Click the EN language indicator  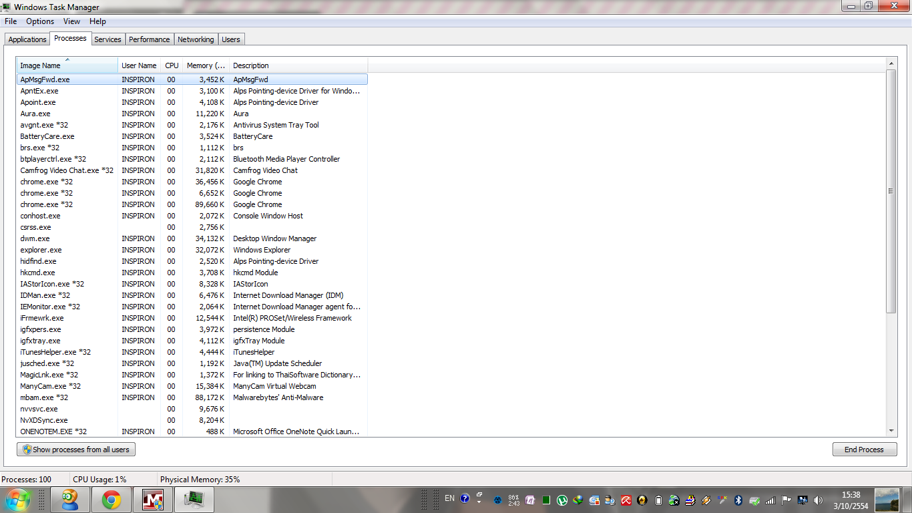[449, 498]
